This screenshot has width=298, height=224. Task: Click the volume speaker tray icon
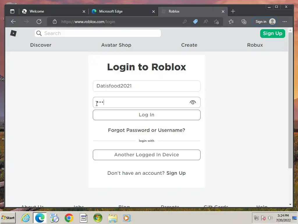coord(270,218)
